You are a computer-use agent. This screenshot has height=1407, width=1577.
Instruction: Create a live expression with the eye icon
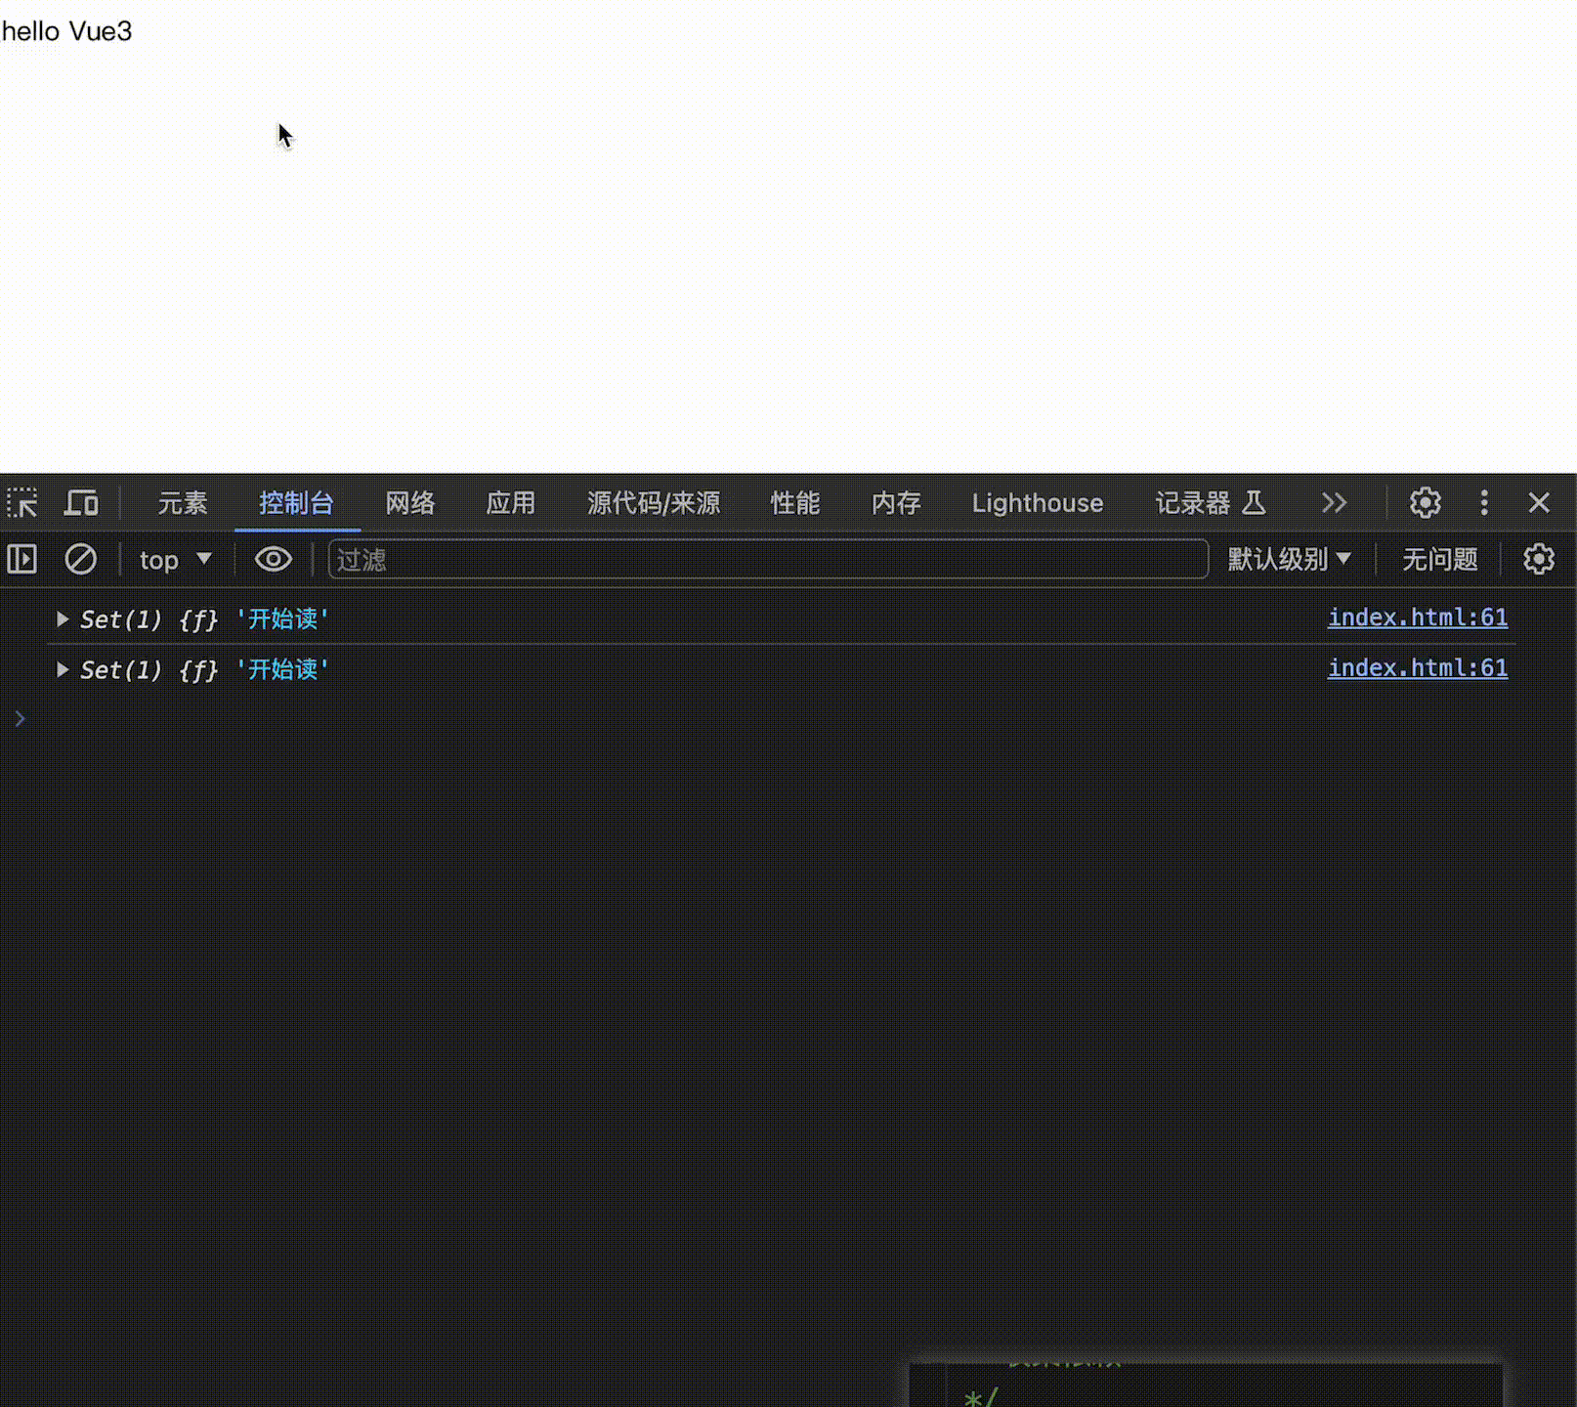click(273, 559)
